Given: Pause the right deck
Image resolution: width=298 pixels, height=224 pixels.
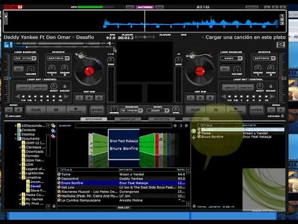Looking at the screenshot, I should pos(215,110).
